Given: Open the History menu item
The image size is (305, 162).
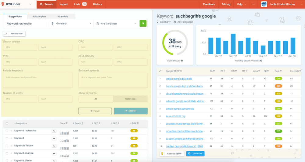Looking at the screenshot, I should click(98, 4).
